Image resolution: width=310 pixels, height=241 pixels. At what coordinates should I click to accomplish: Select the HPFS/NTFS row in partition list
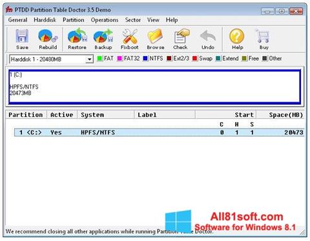click(160, 132)
